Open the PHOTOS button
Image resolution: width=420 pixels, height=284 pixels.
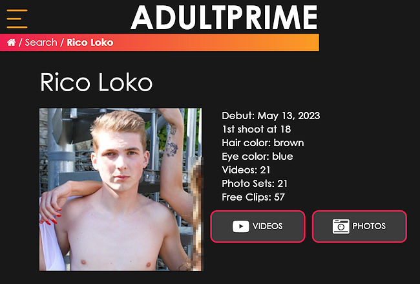[359, 226]
